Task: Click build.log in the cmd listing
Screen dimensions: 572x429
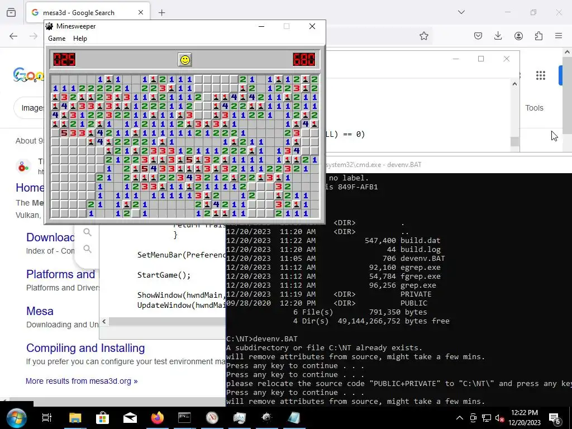Action: [420, 250]
